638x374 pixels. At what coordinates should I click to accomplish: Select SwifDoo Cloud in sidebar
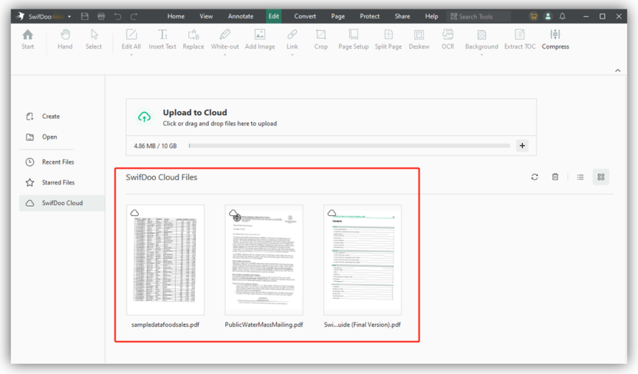pos(62,203)
